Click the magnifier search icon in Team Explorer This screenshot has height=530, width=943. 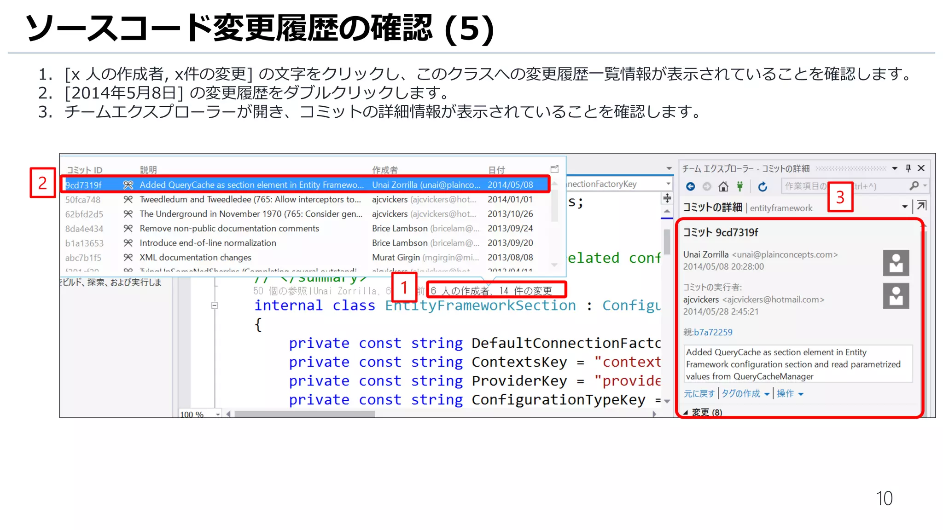[x=914, y=185]
